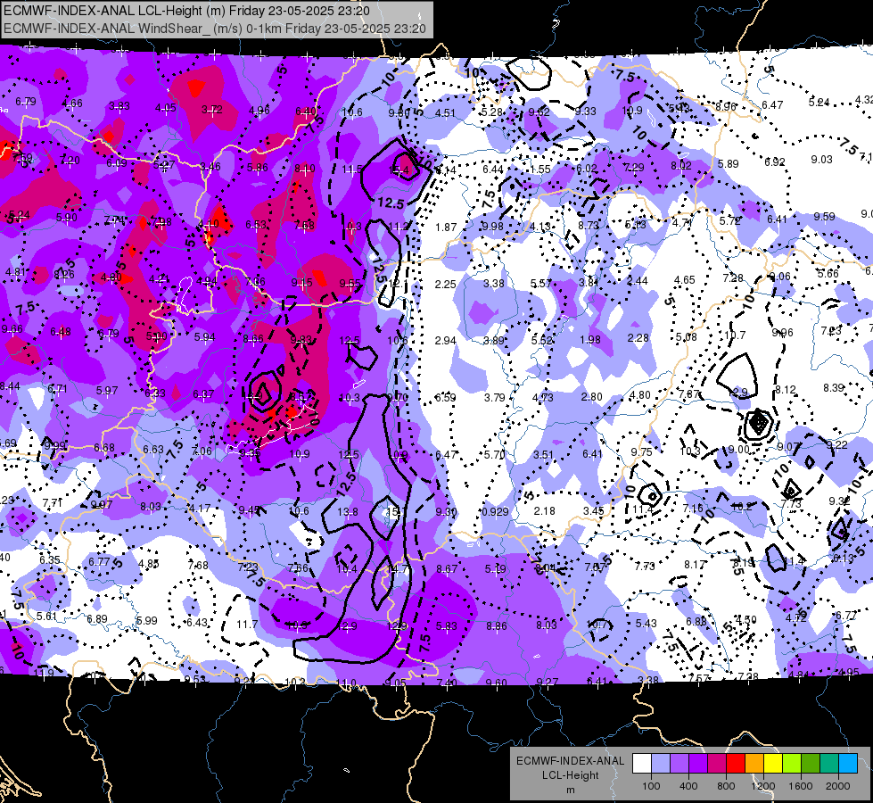Click the wind shear value "11.7"
The image size is (873, 803).
pyautogui.click(x=247, y=625)
